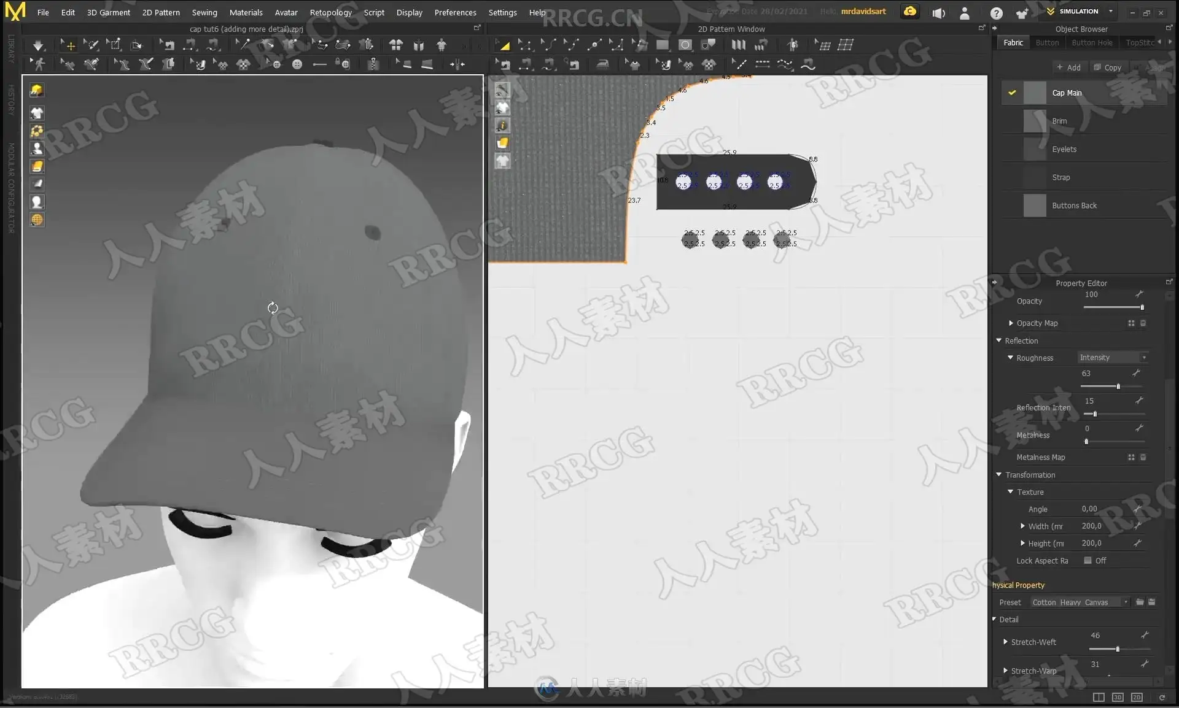Toggle the Cap Main fabric checkmark
Viewport: 1179px width, 708px height.
(x=1012, y=93)
